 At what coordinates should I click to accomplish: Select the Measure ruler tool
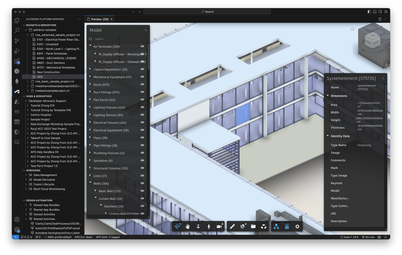click(232, 227)
